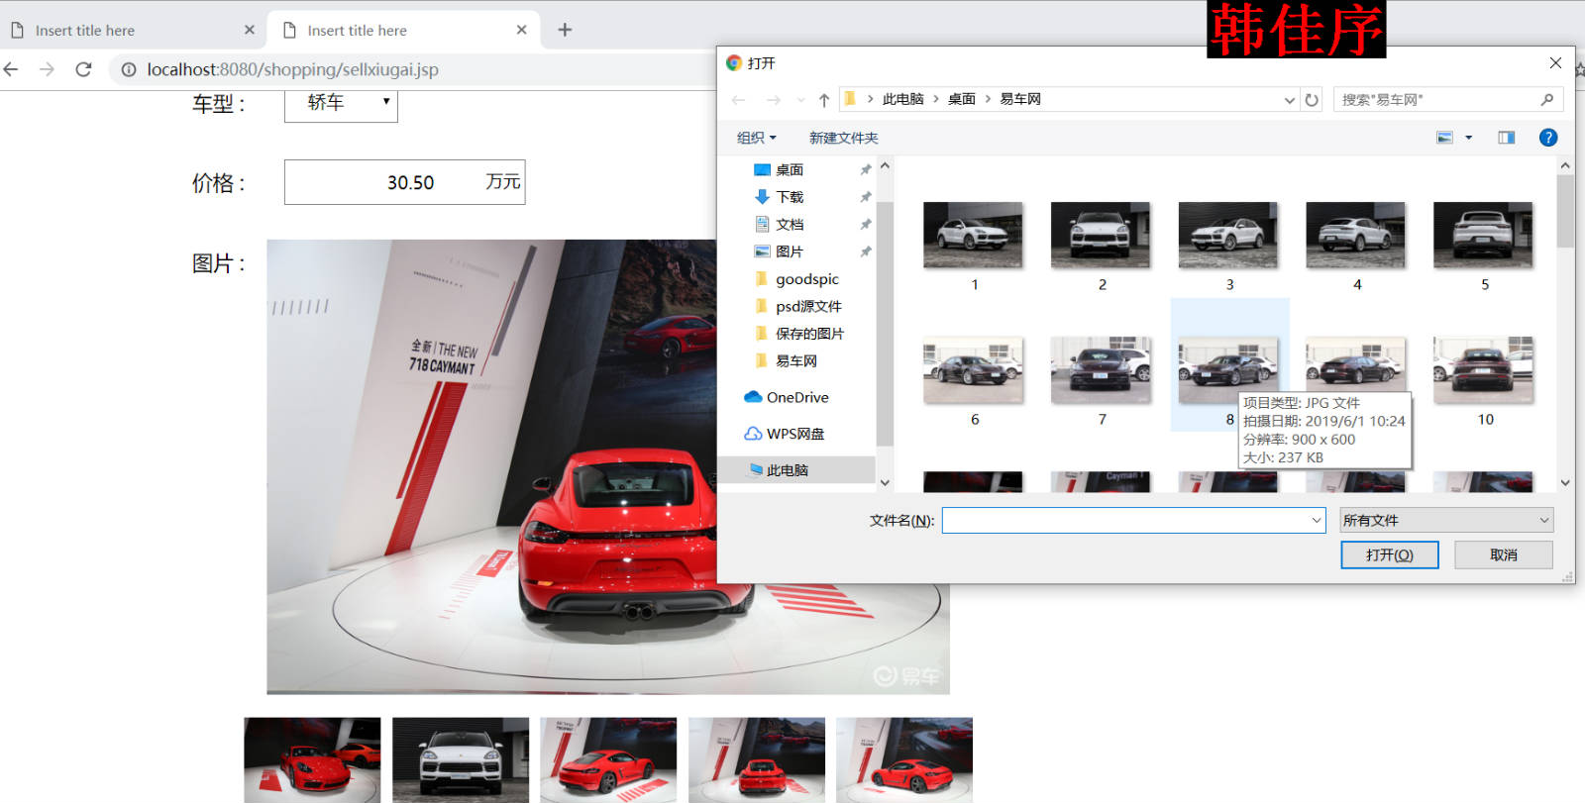Click navigation pane scroll up arrow
This screenshot has height=803, width=1585.
pyautogui.click(x=885, y=166)
